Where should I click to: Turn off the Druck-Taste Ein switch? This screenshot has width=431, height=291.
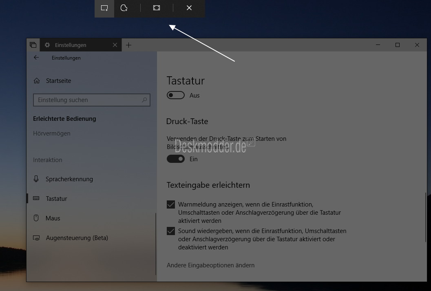[176, 159]
